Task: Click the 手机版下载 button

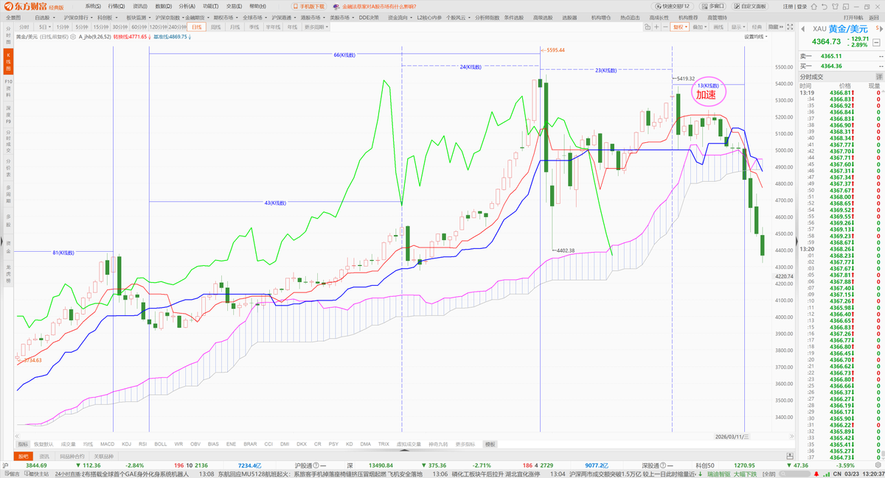Action: coord(308,6)
